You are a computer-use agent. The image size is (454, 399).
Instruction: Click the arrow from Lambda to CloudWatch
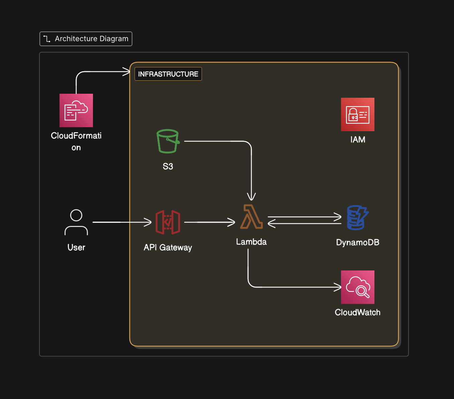point(294,287)
